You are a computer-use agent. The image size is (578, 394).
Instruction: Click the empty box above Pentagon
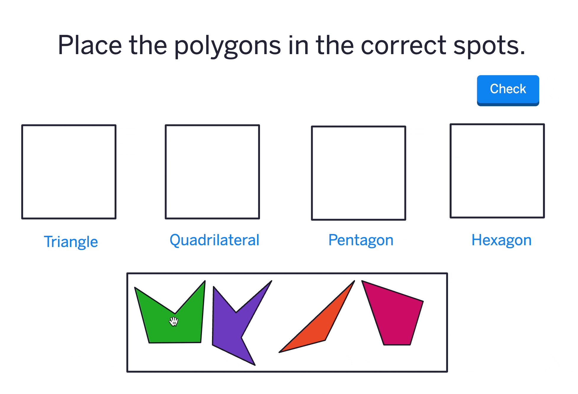click(358, 173)
